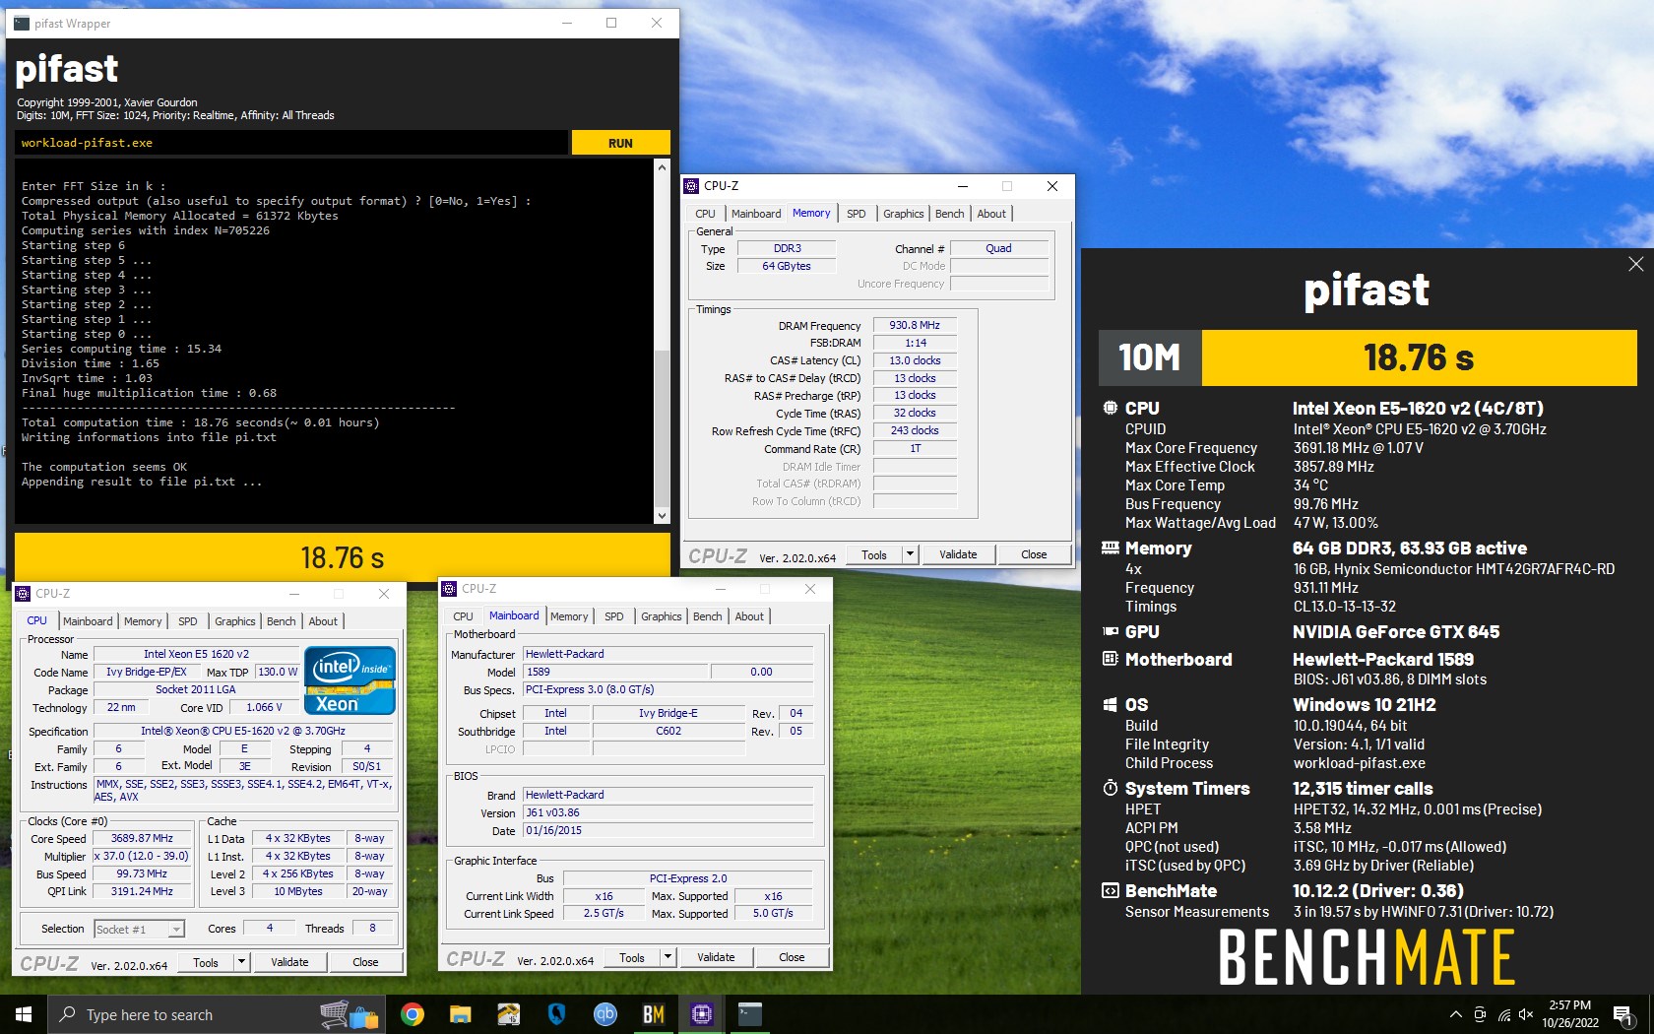Click the Memory section icon in BenchMate panel

coord(1110,548)
